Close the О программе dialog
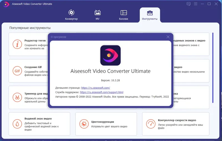The width and height of the screenshot is (222, 141). click(x=168, y=37)
